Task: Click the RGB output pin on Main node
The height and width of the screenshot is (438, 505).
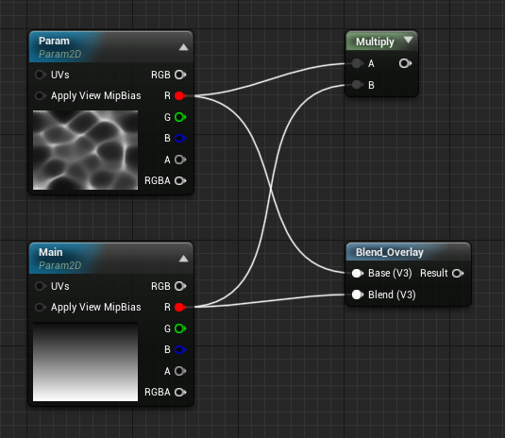Action: 180,286
